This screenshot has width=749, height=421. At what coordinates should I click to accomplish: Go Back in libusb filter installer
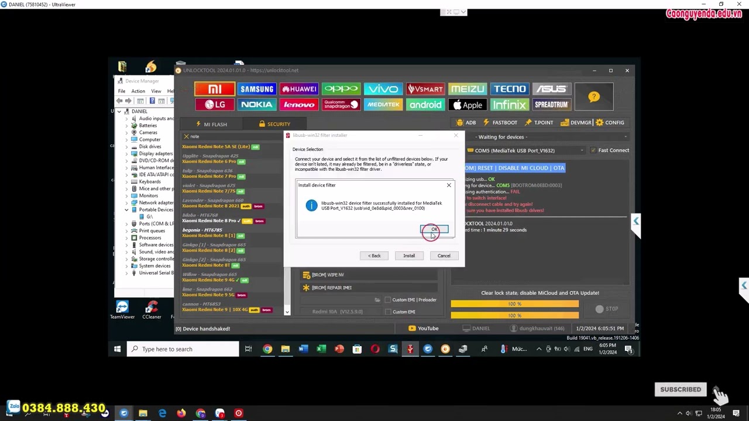pos(374,256)
